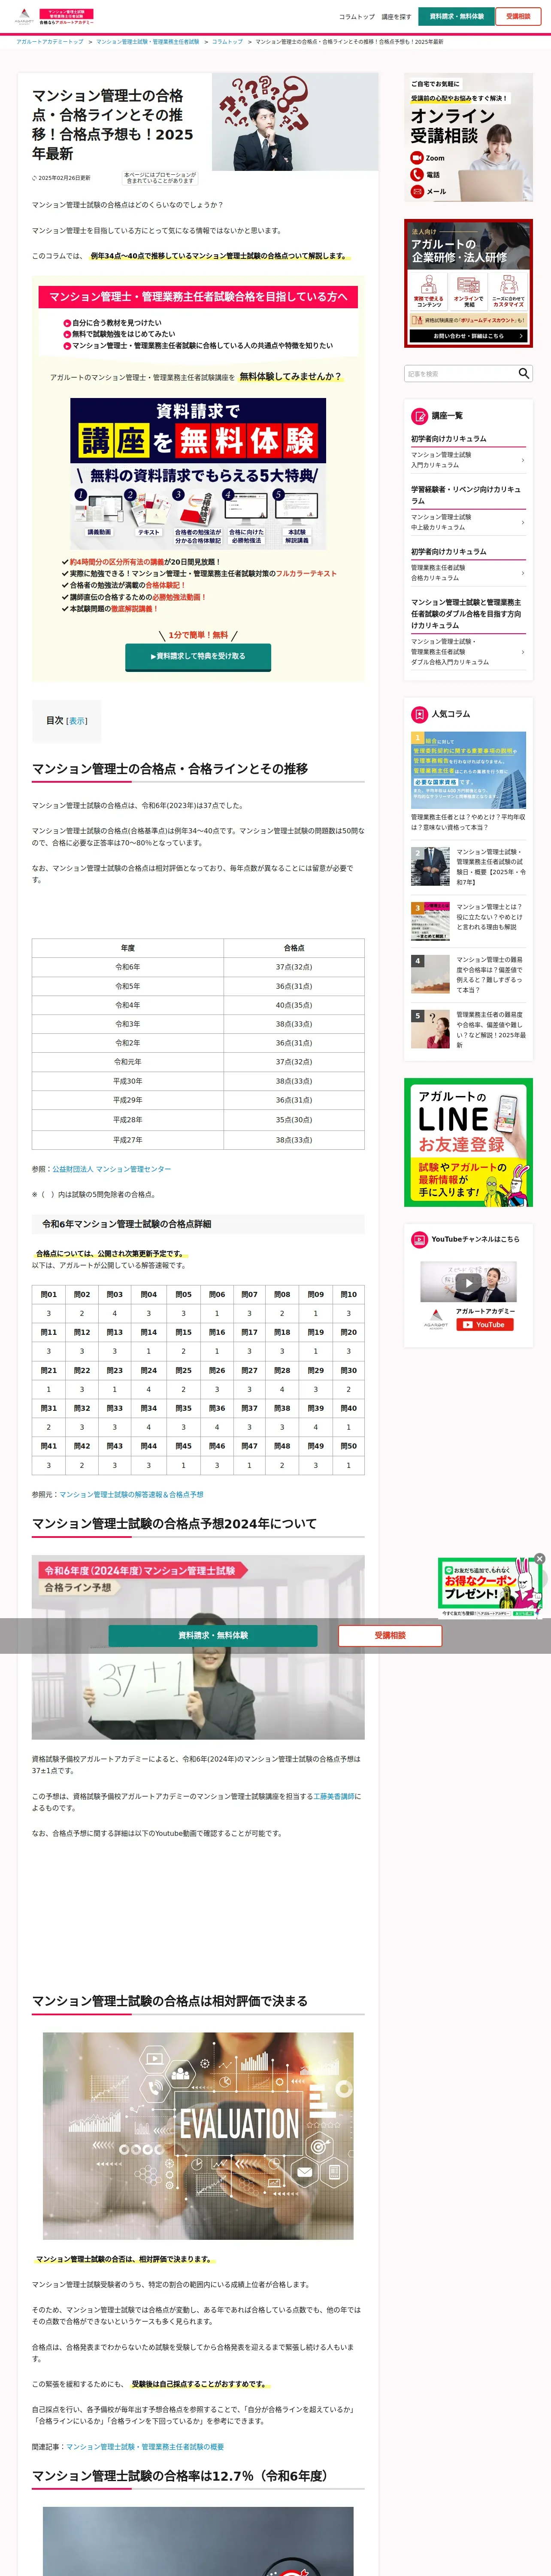The height and width of the screenshot is (2576, 551).
Task: Click the search magnifier icon in 記事を検索 box
Action: pos(523,373)
